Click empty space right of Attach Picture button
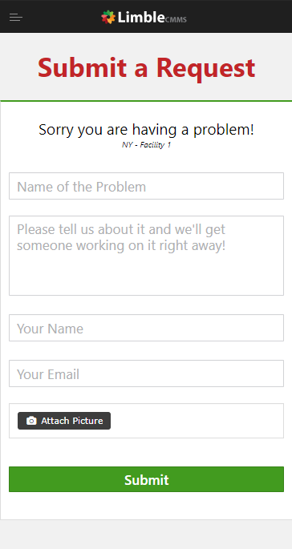 197,421
